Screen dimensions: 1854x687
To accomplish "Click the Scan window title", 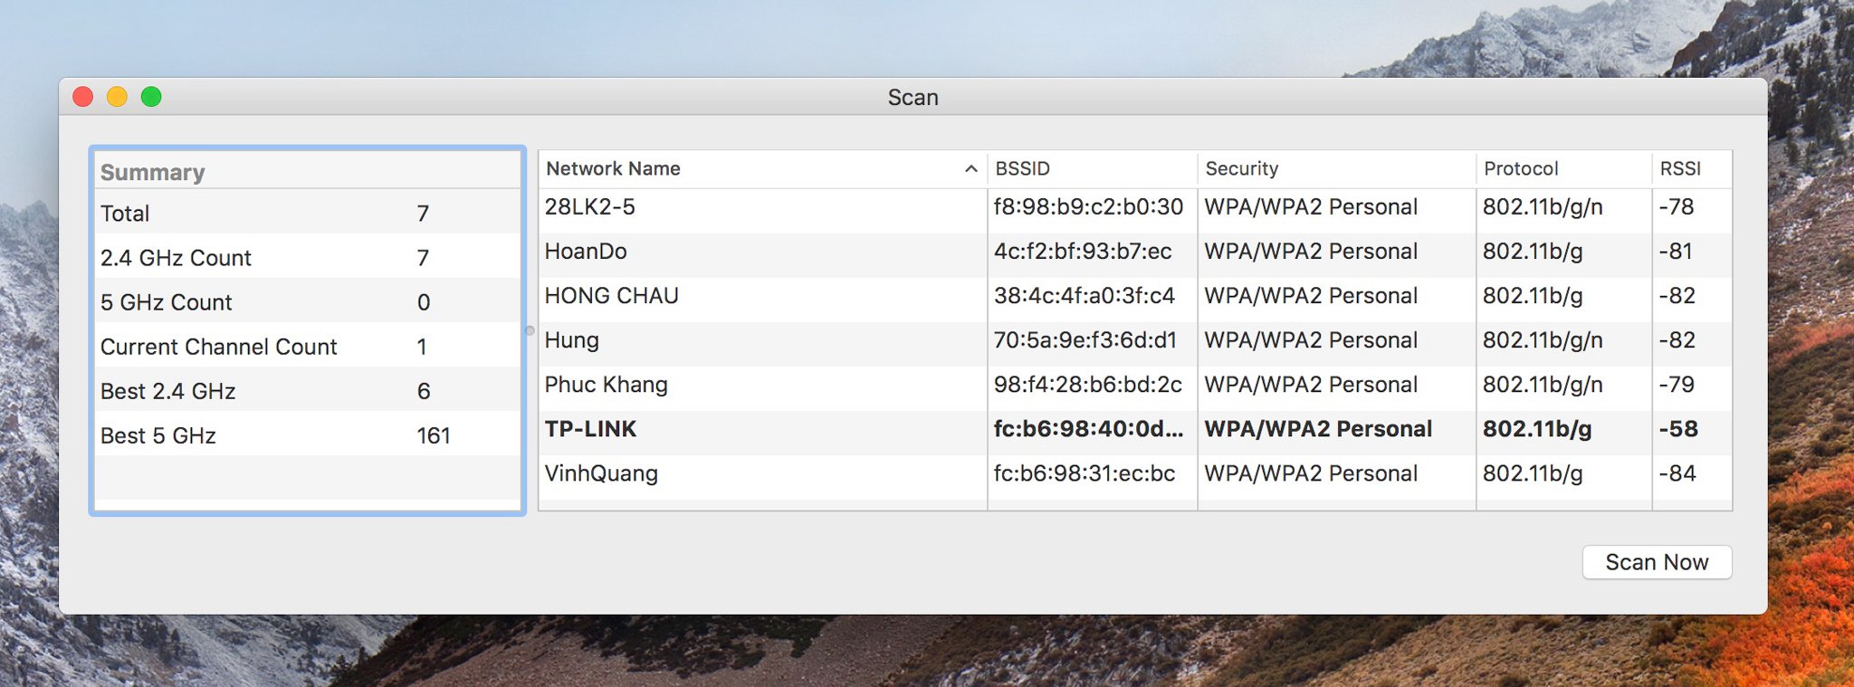I will (x=913, y=97).
